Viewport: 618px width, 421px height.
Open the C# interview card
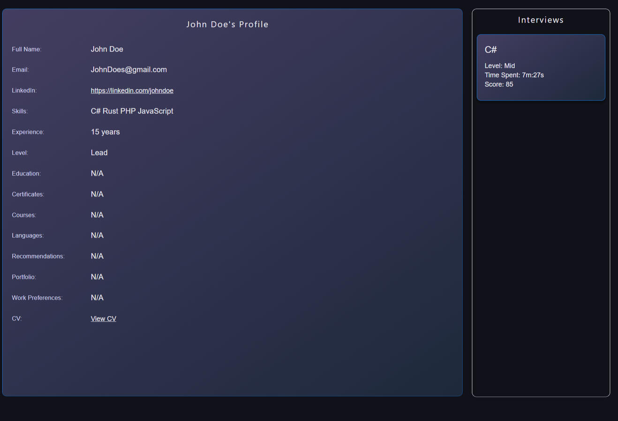[x=541, y=67]
